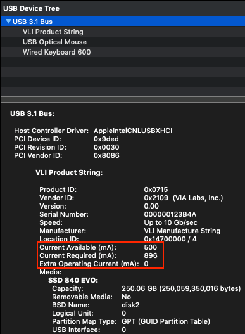Click the 'USB 3.1 Bus:' details heading

[32, 113]
